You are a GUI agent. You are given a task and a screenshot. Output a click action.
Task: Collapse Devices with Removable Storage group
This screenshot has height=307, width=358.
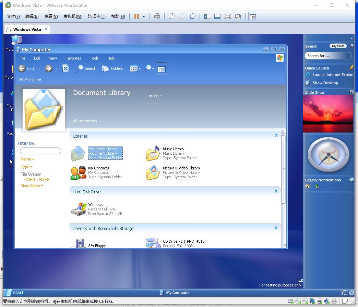pos(276,228)
